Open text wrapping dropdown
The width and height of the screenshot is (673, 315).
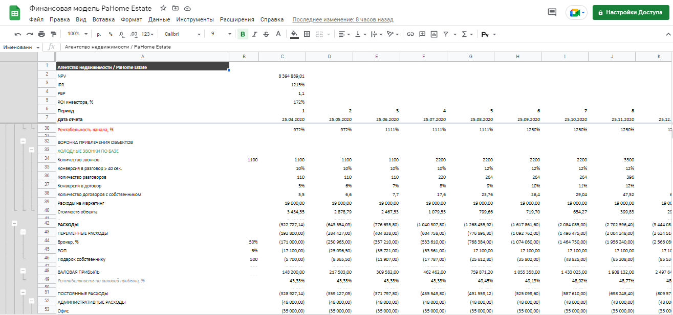tap(377, 34)
